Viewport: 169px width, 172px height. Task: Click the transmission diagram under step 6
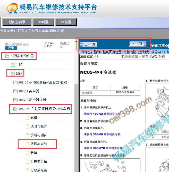(x=157, y=103)
